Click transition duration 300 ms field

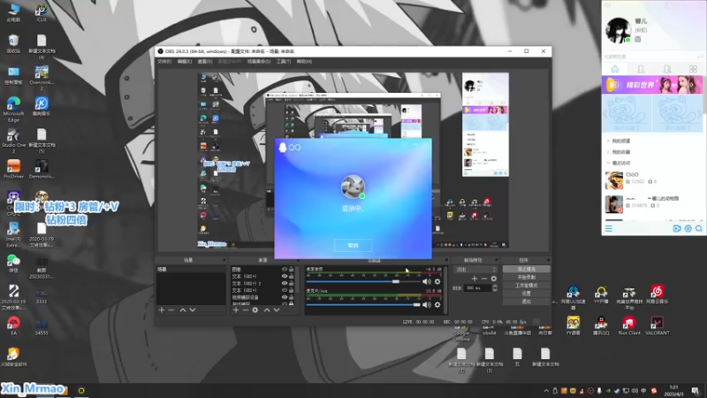478,288
